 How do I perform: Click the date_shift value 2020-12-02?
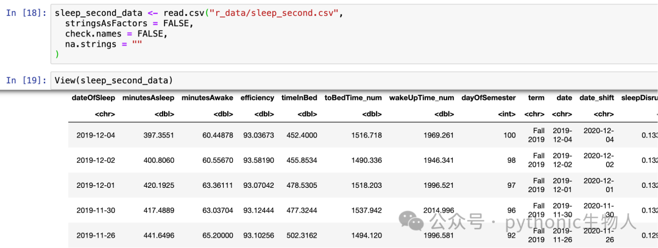pos(599,160)
